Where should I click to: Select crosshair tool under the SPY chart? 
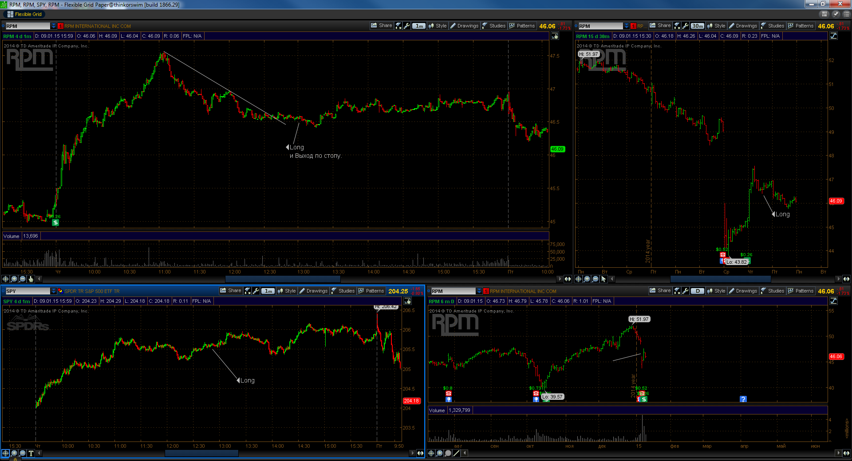(5, 453)
